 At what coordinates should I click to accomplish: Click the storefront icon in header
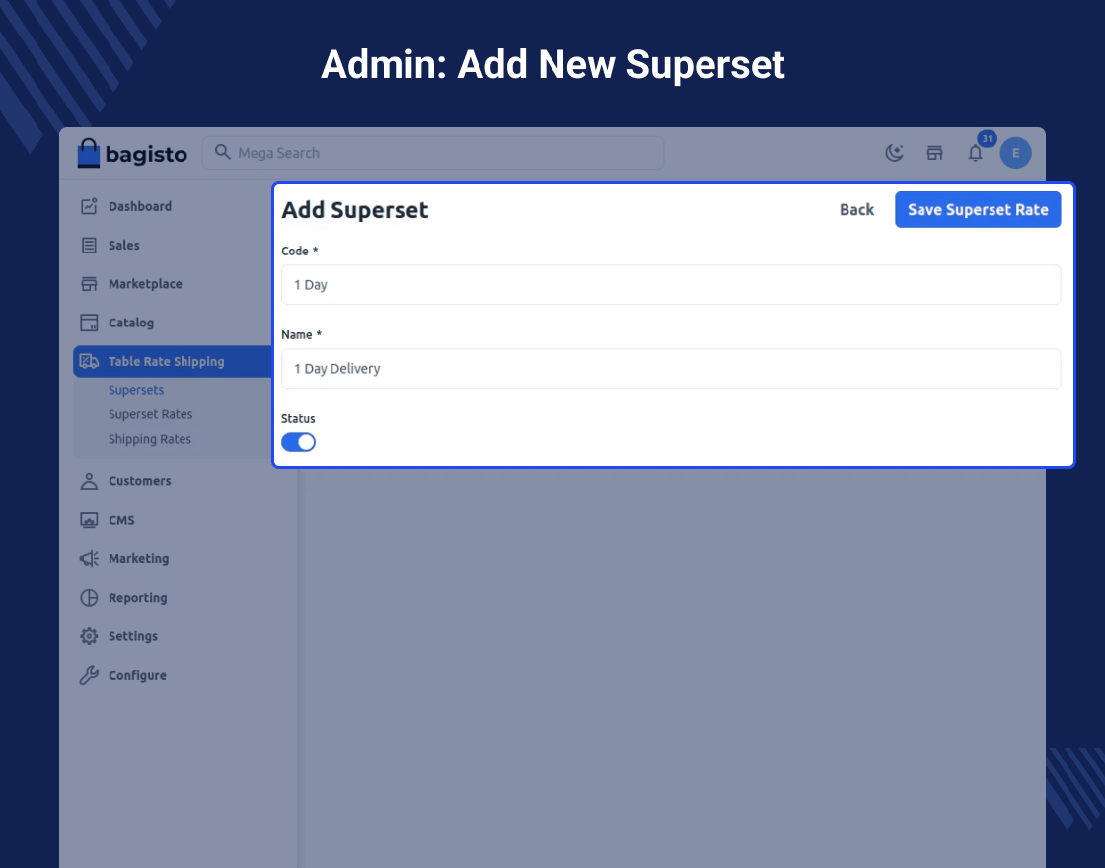pyautogui.click(x=934, y=153)
